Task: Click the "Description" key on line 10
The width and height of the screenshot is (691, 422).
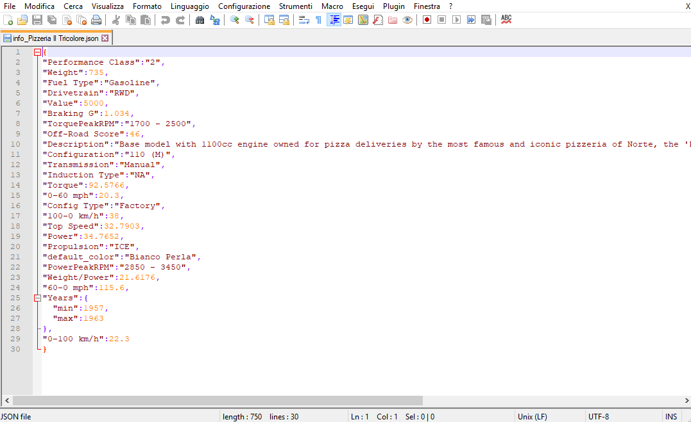Action: [x=76, y=144]
